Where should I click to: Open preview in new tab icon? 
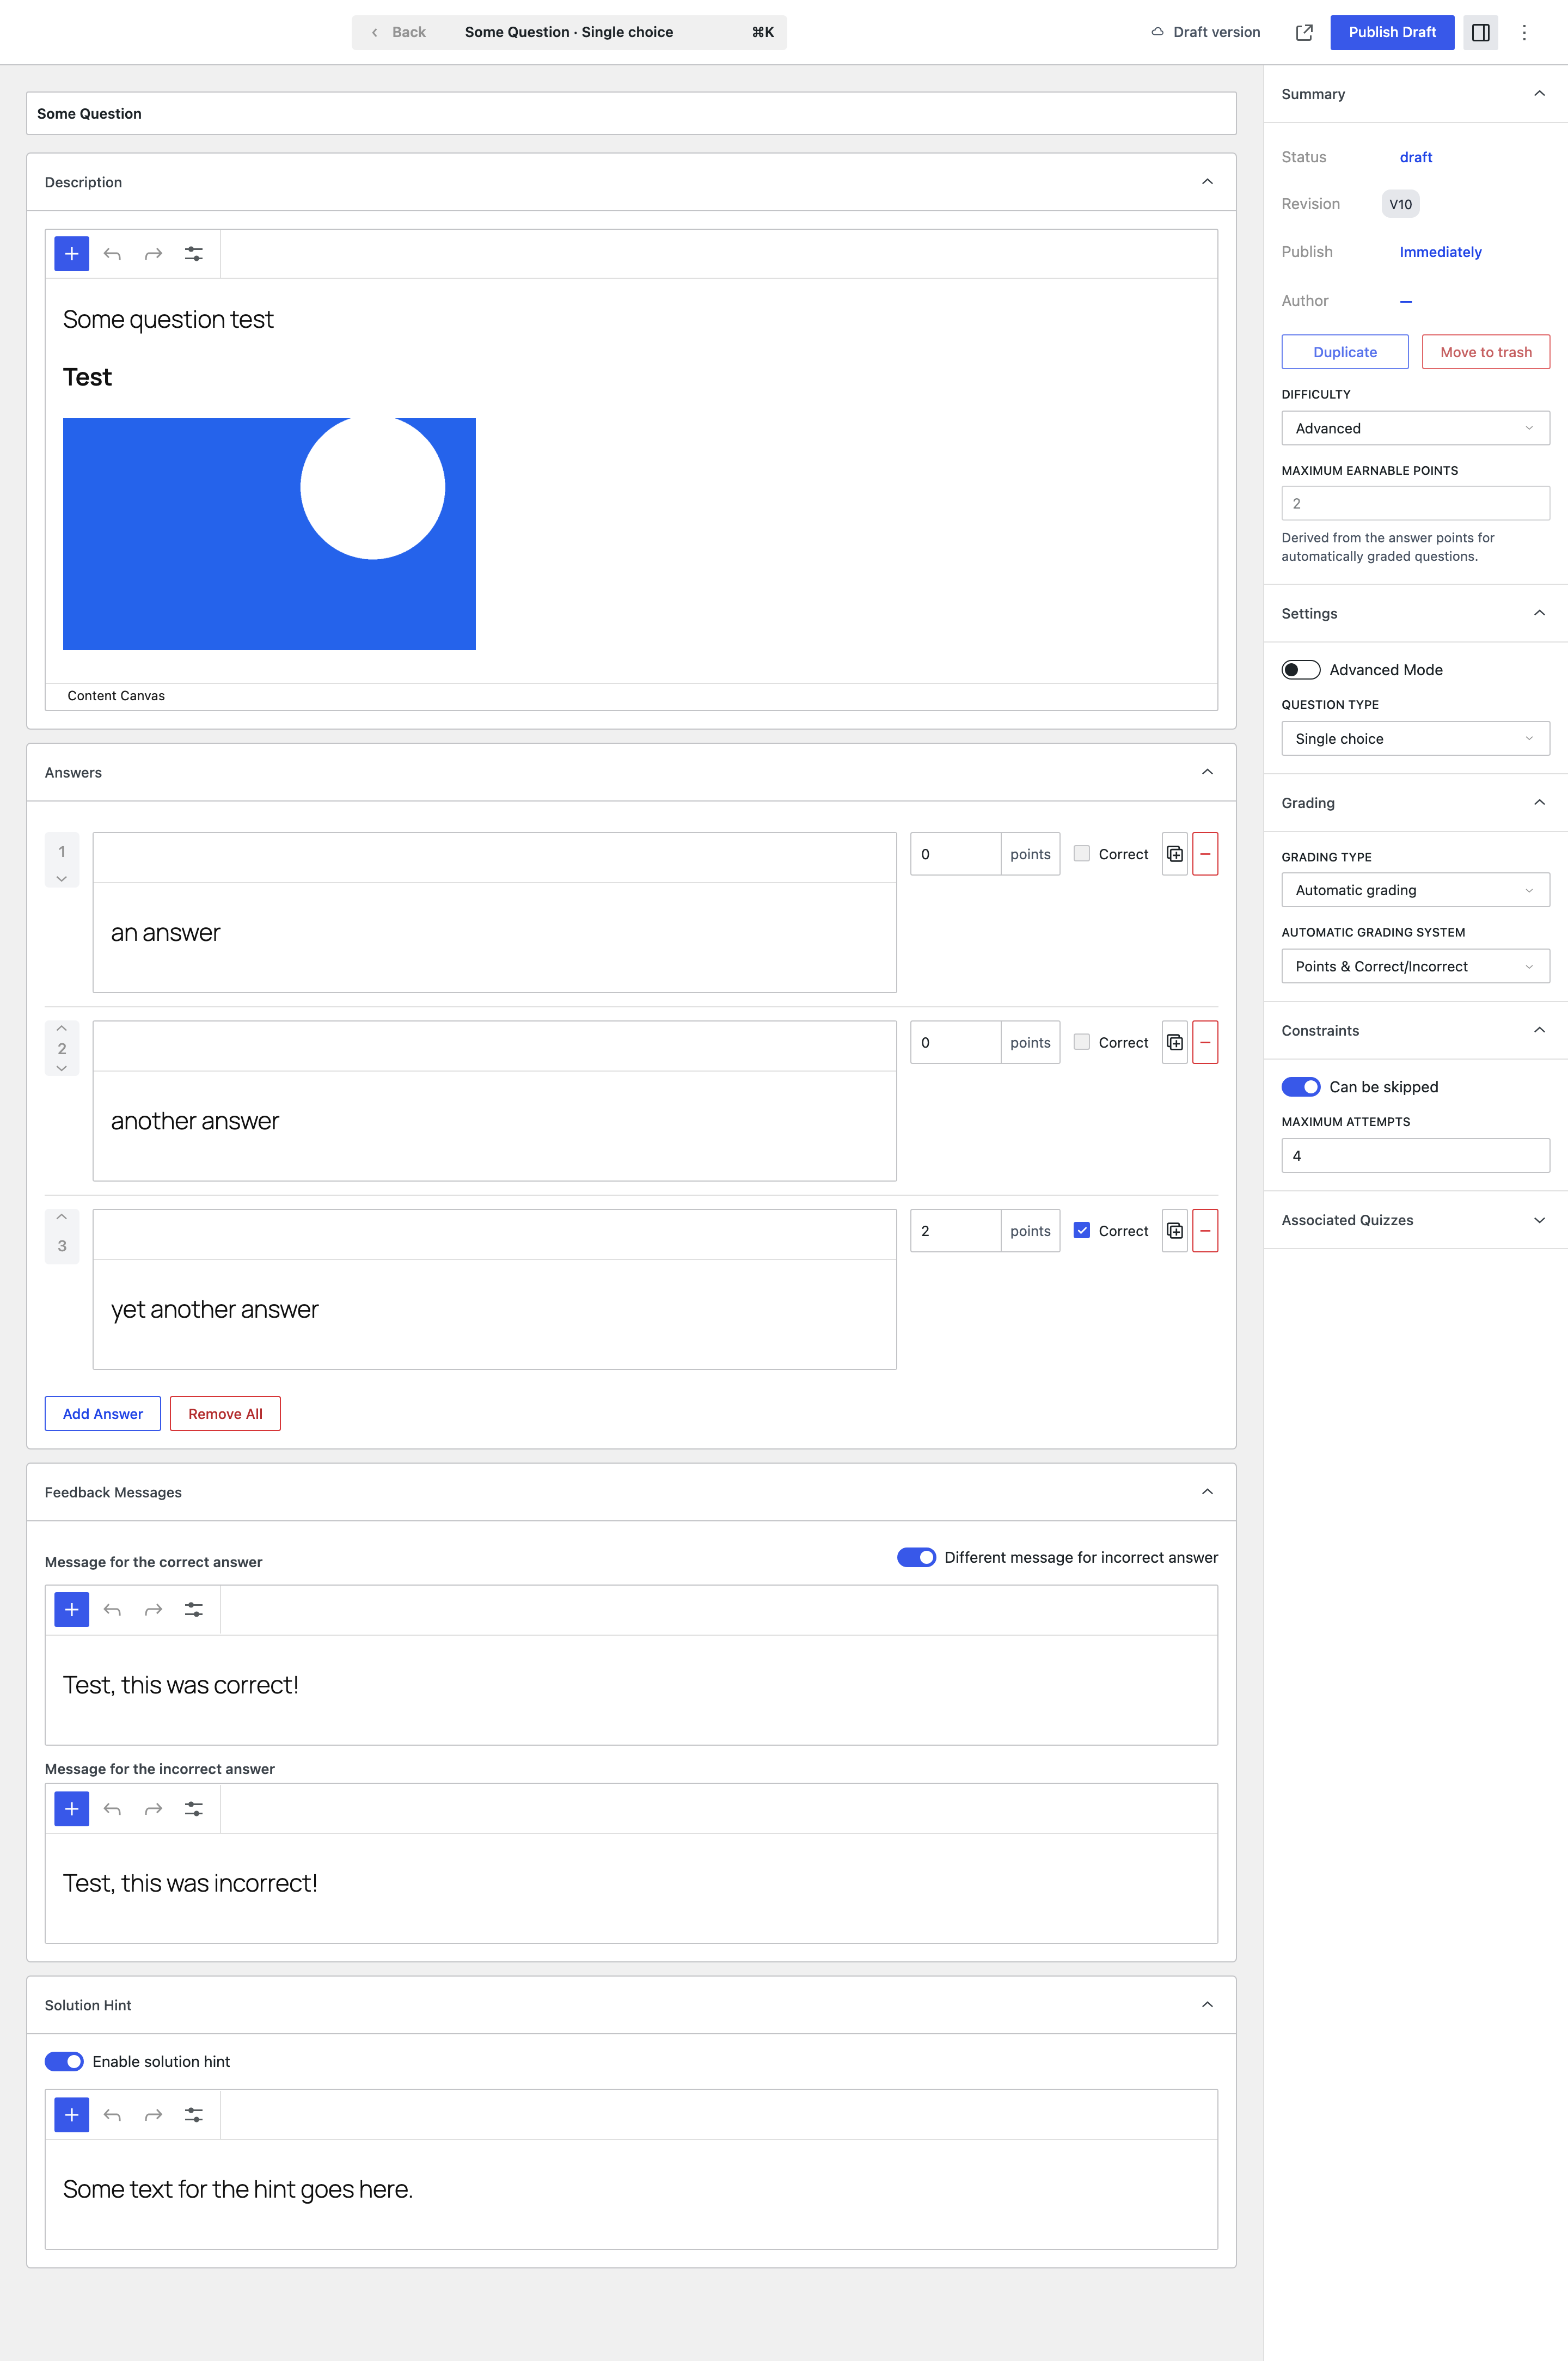pyautogui.click(x=1304, y=32)
